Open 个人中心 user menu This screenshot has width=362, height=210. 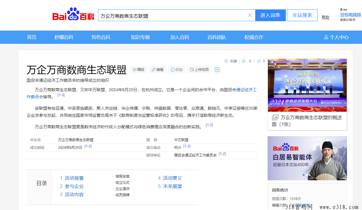tap(336, 37)
